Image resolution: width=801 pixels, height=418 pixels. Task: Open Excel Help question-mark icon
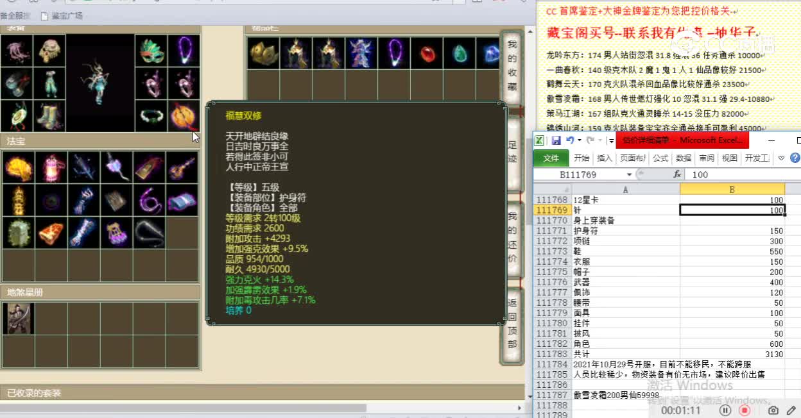(795, 158)
